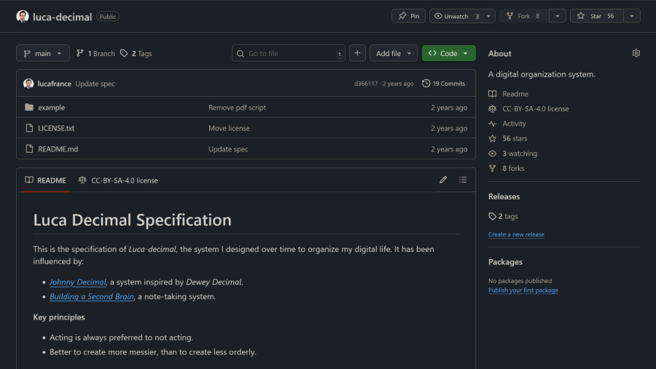Expand the star lists dropdown arrow

click(x=632, y=16)
